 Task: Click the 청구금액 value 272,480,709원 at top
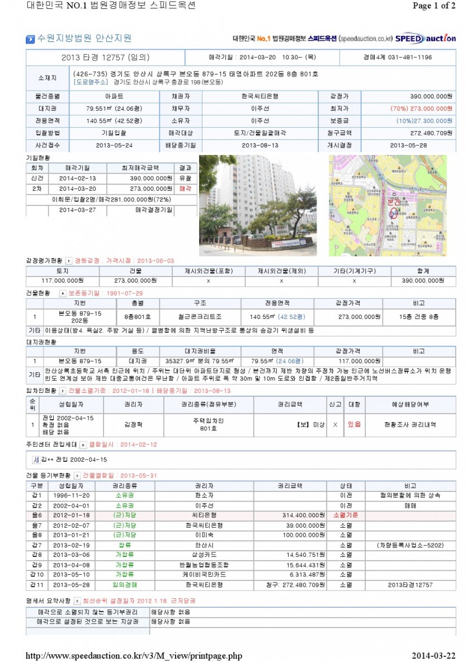(x=431, y=133)
